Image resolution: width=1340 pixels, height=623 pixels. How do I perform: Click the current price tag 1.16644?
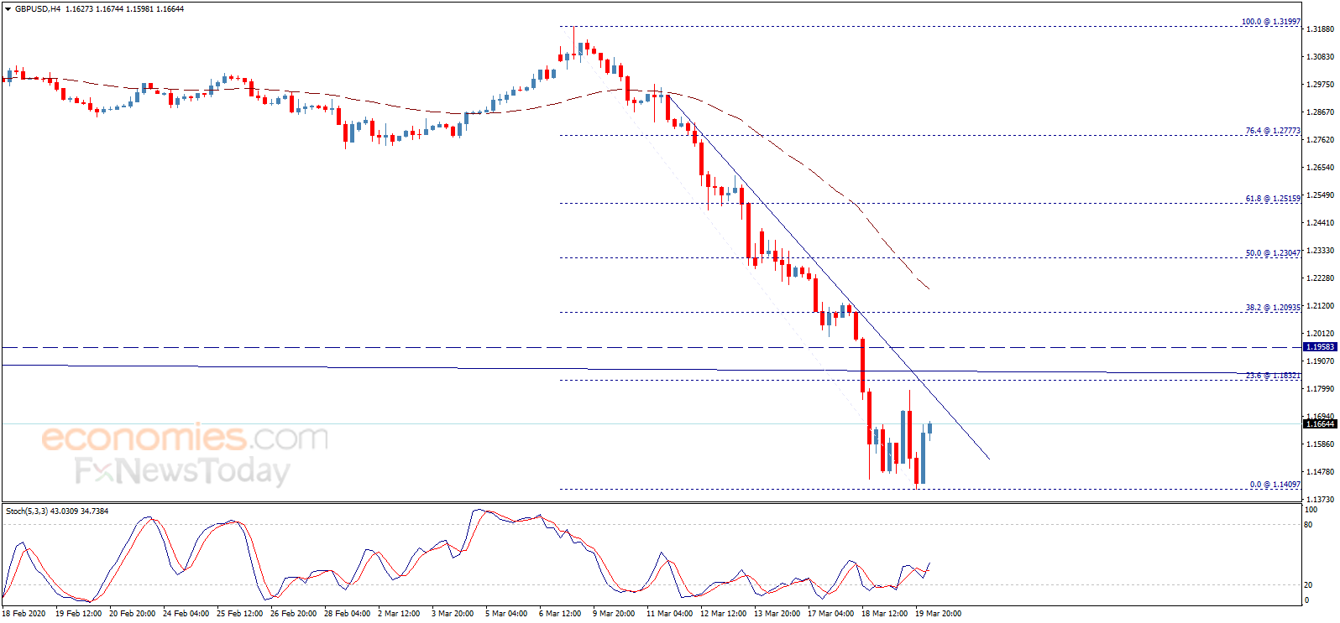[x=1320, y=424]
